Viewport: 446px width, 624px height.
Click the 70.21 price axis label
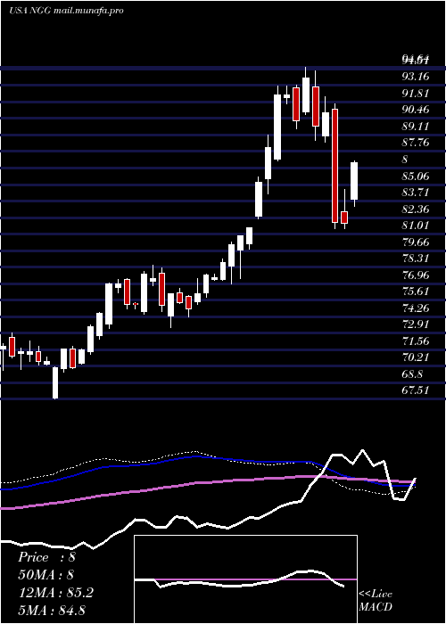point(416,357)
